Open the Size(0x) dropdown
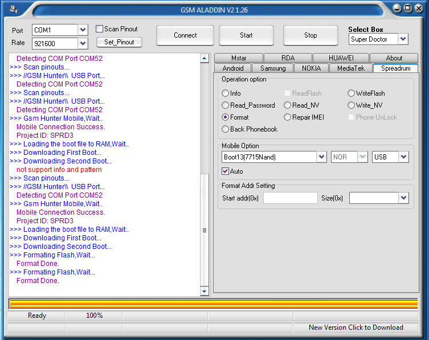The image size is (429, 340). click(x=403, y=198)
